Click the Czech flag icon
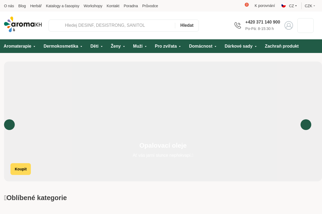Viewport: 322px width, 214px height. point(284,6)
